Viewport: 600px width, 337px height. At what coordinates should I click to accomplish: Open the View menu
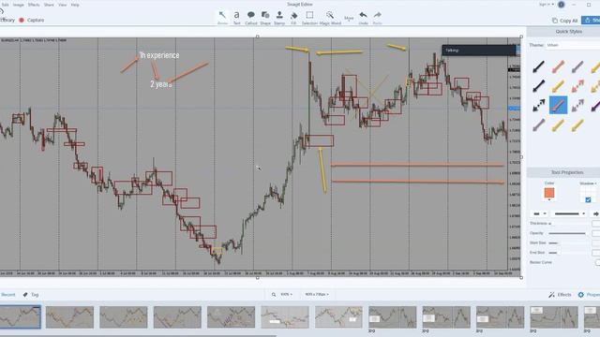point(63,5)
